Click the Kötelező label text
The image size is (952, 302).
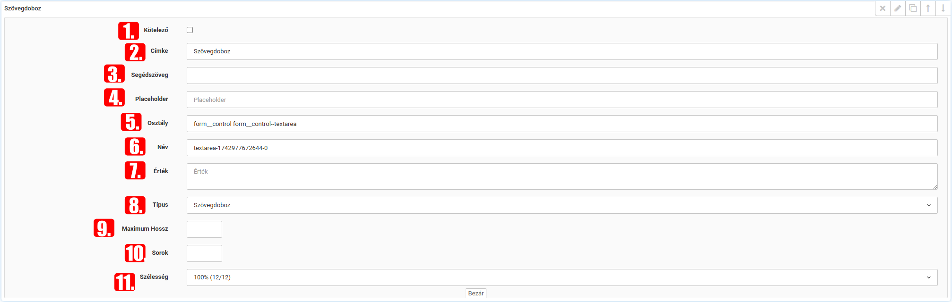[156, 30]
